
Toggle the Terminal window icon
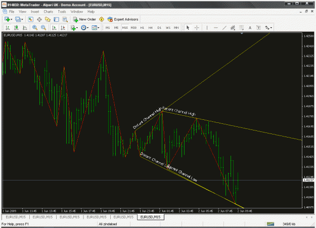(56, 19)
